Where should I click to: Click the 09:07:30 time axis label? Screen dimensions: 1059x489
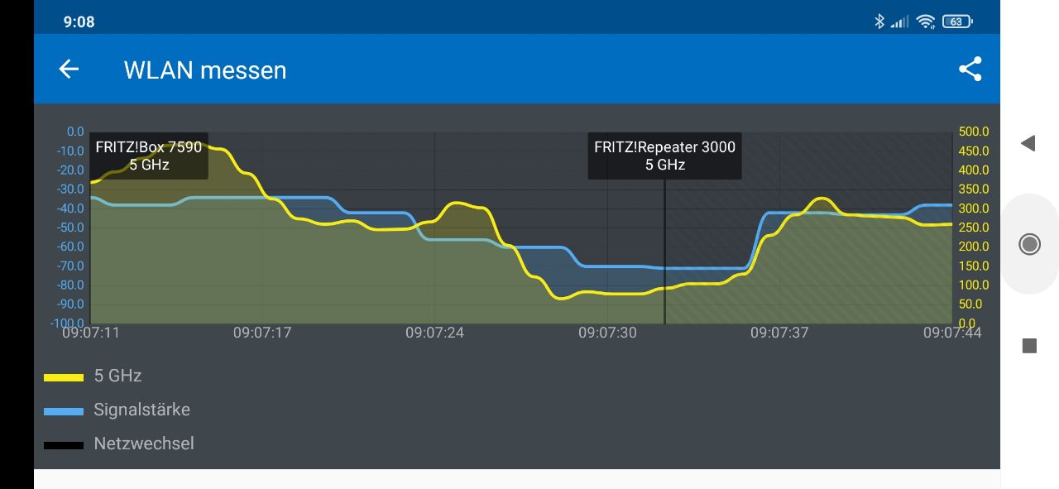[607, 333]
